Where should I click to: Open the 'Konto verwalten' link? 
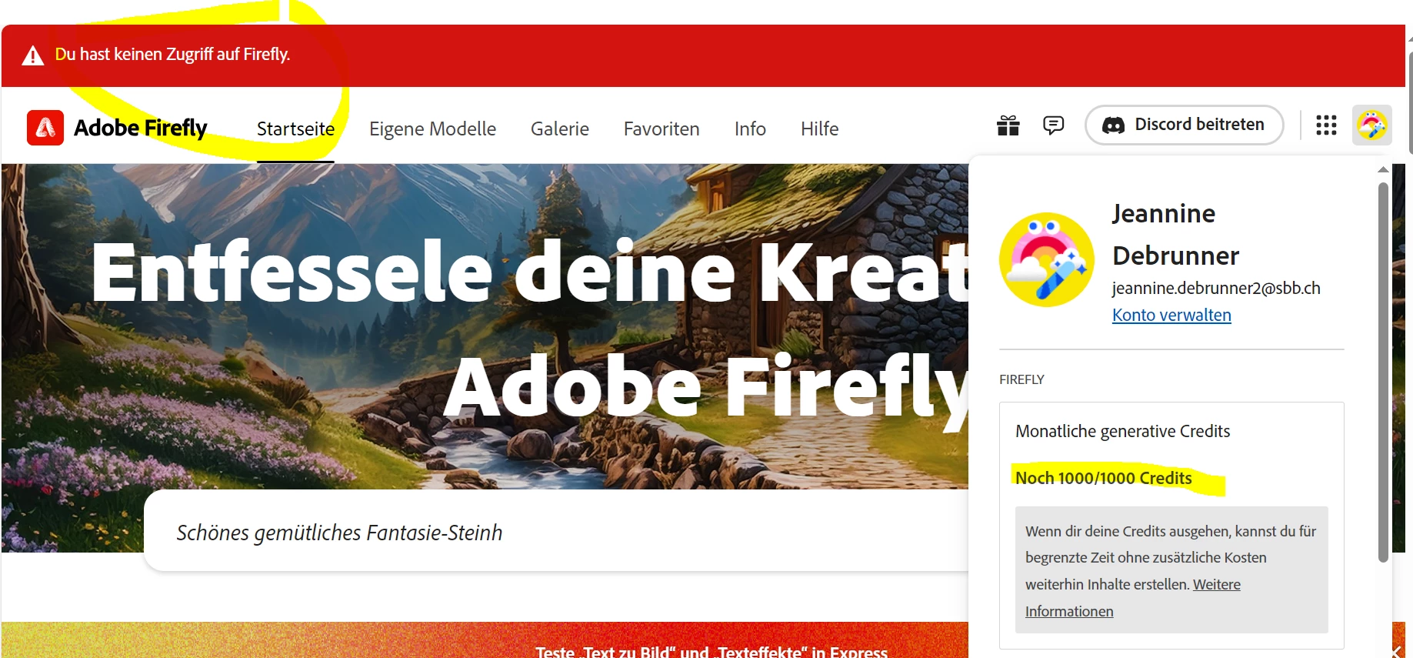click(x=1171, y=315)
